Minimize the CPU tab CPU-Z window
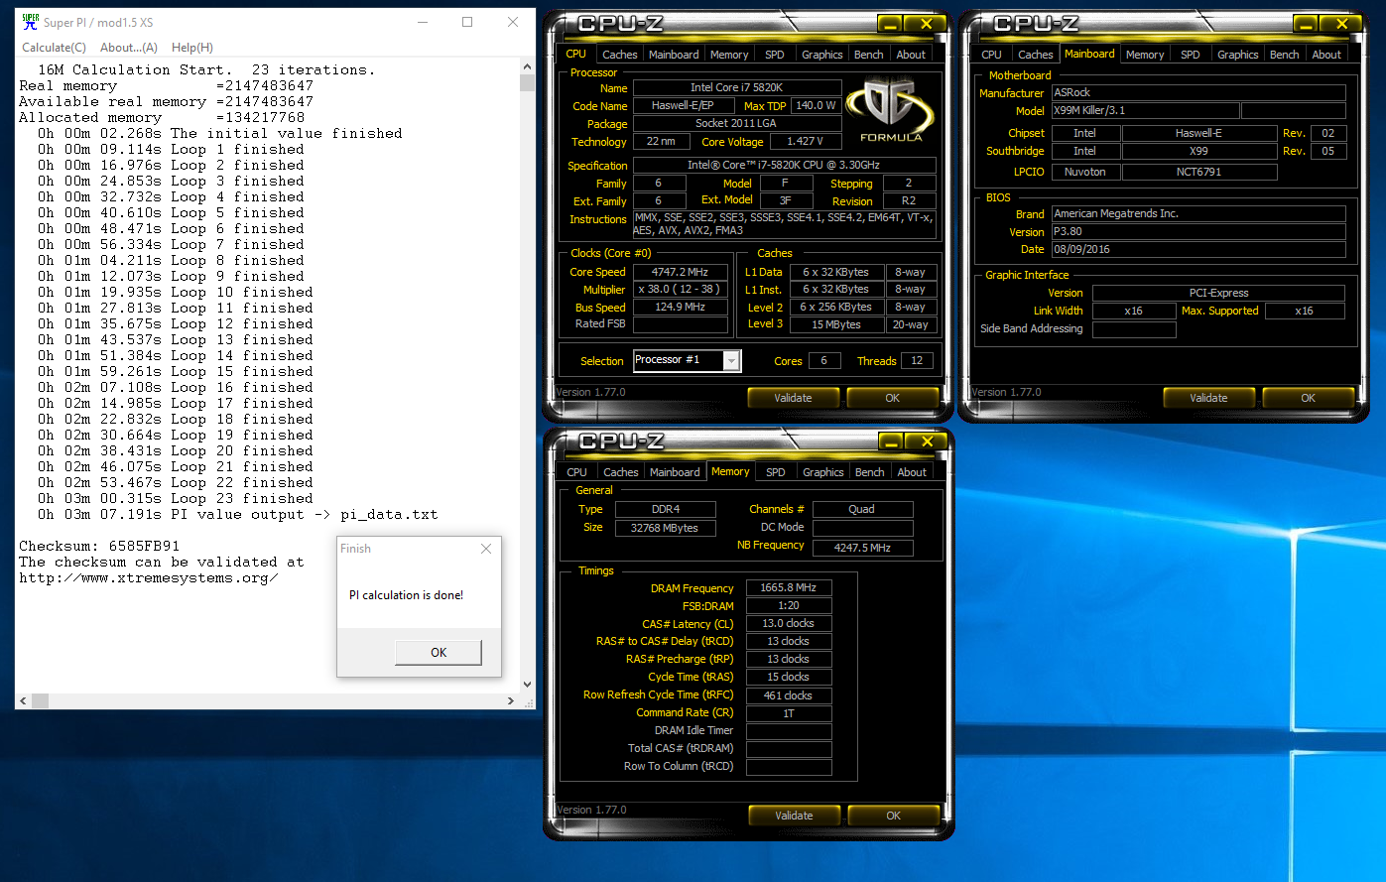Viewport: 1386px width, 882px height. pos(891,25)
